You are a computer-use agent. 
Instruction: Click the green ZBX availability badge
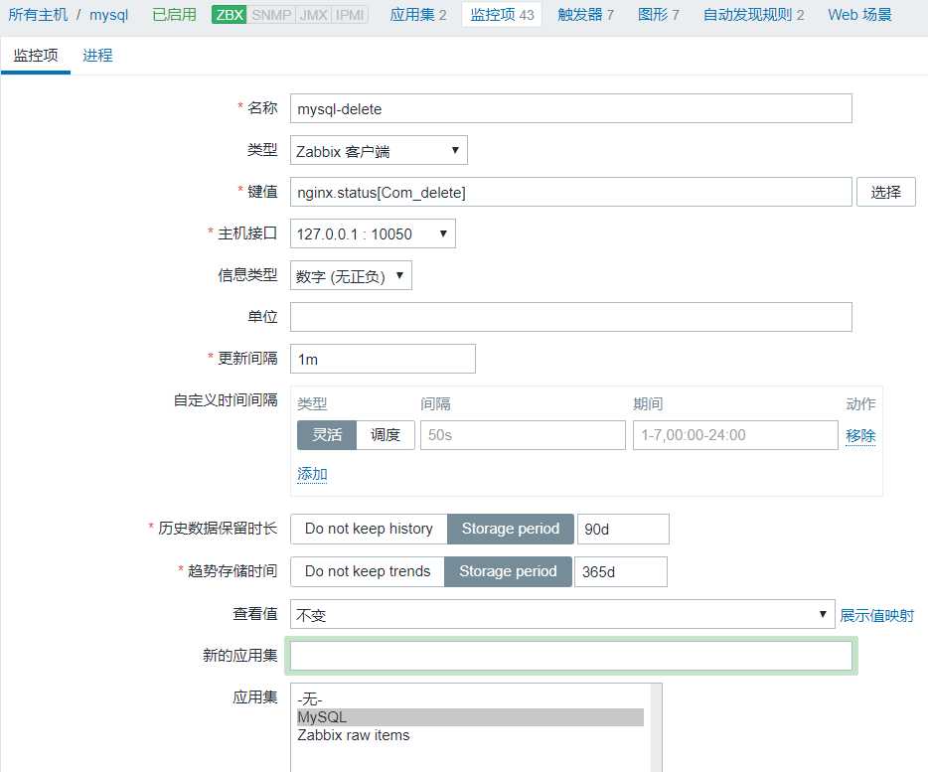pyautogui.click(x=230, y=15)
